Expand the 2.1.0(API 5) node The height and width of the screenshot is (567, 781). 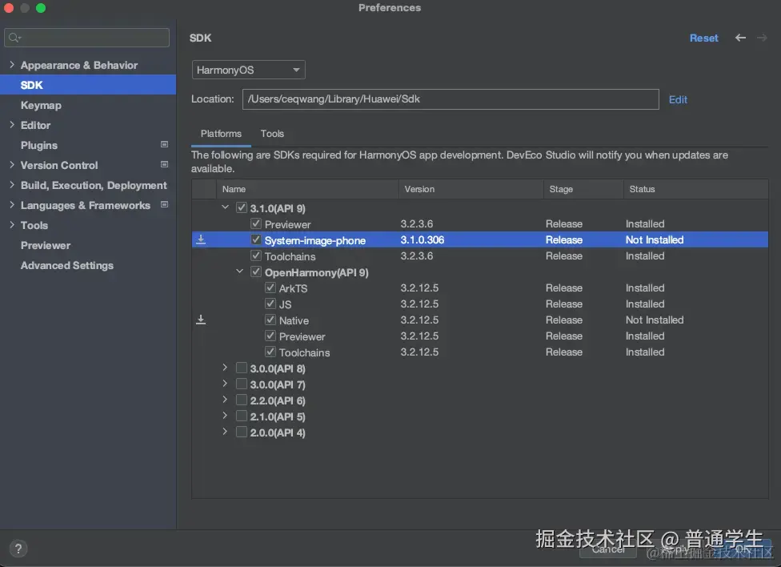[225, 416]
